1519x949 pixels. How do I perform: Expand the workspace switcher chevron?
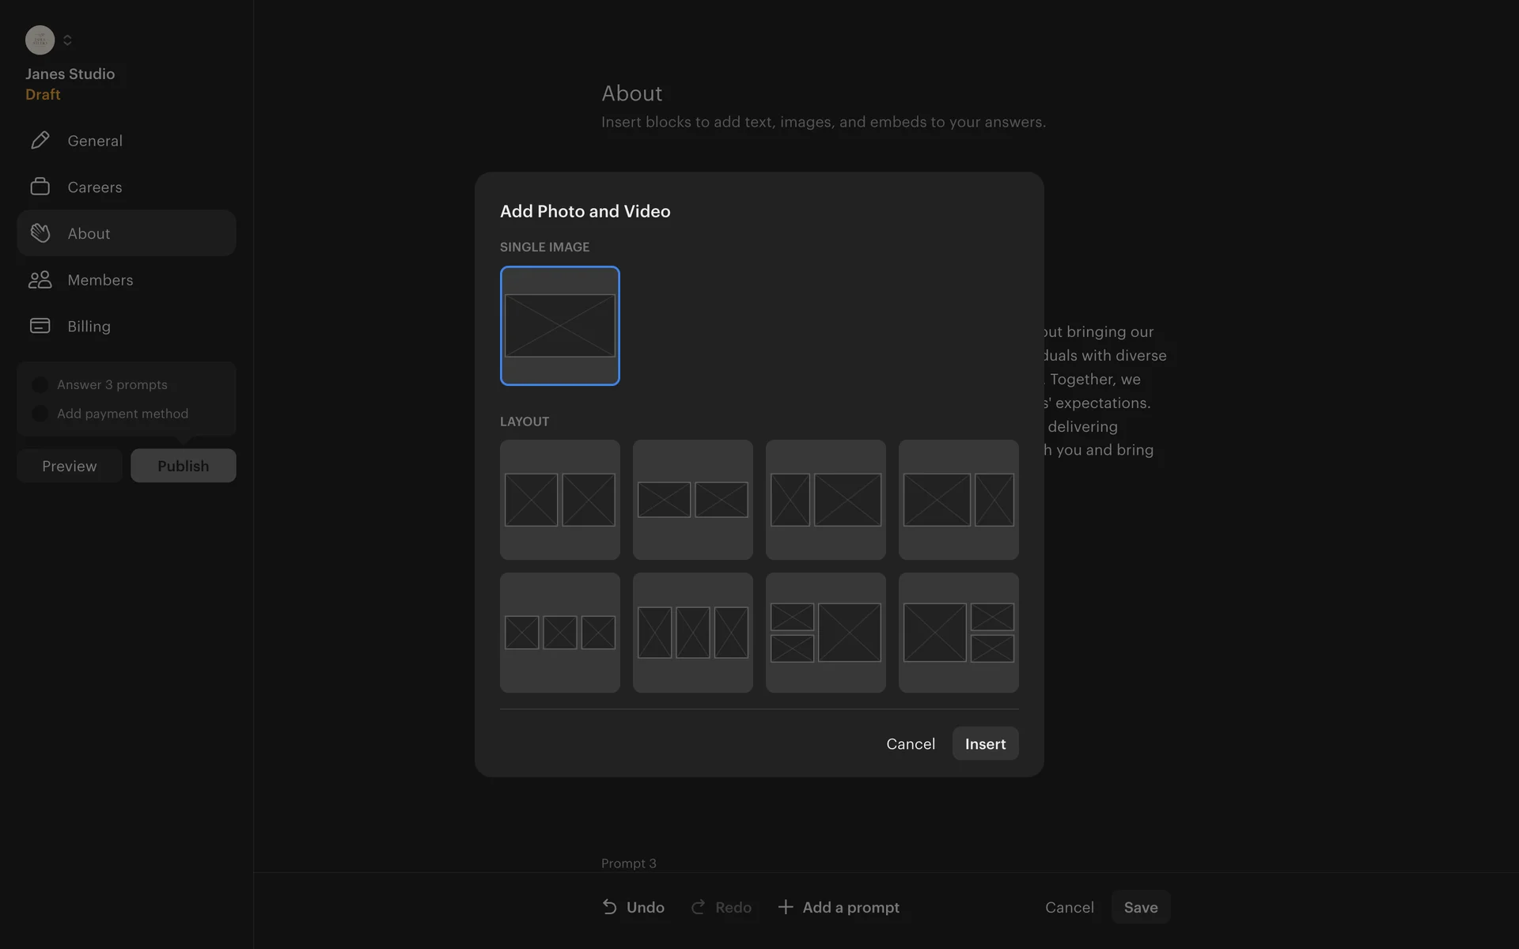pos(67,40)
